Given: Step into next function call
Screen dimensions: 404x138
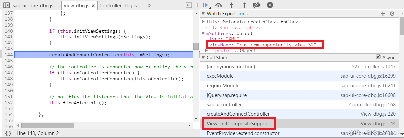Looking at the screenshot, I should (232, 5).
